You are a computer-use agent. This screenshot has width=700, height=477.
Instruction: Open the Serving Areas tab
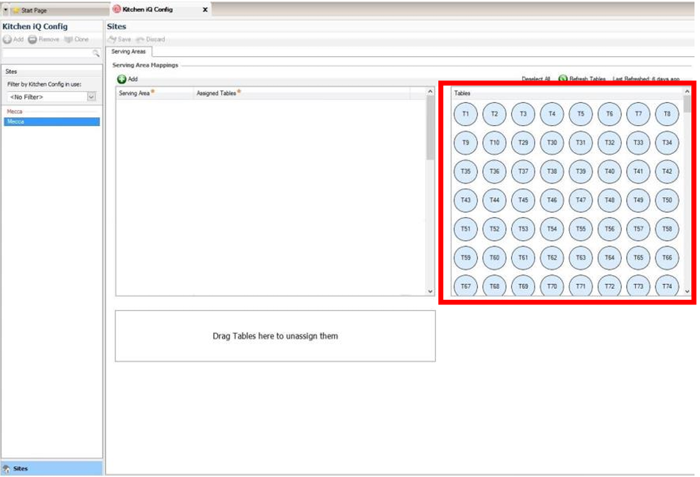[x=129, y=51]
